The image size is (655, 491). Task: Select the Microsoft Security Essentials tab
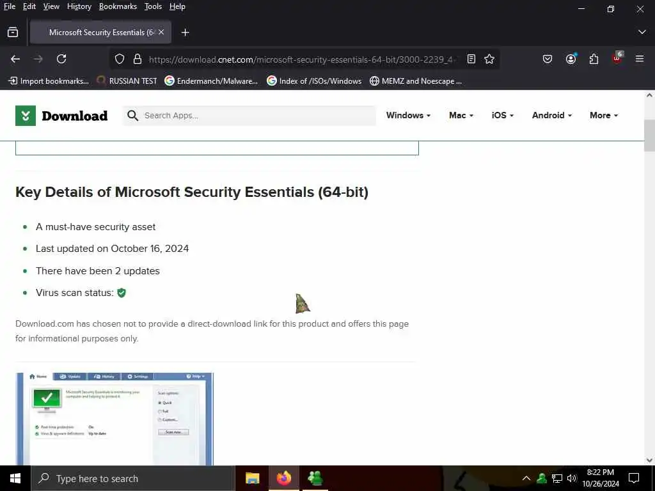(101, 32)
